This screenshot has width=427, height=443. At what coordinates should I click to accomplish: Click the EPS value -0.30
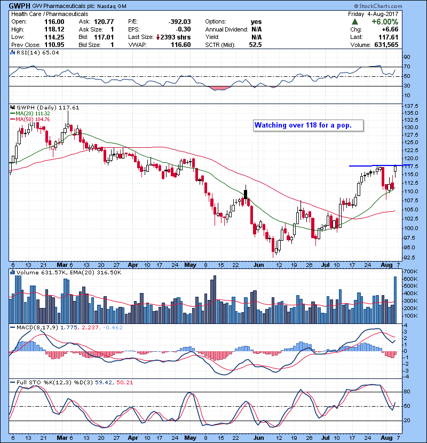[184, 29]
